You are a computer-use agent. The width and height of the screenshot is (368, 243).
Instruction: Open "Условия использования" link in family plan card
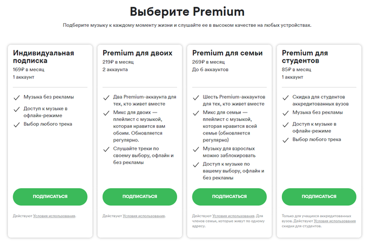[x=233, y=216]
